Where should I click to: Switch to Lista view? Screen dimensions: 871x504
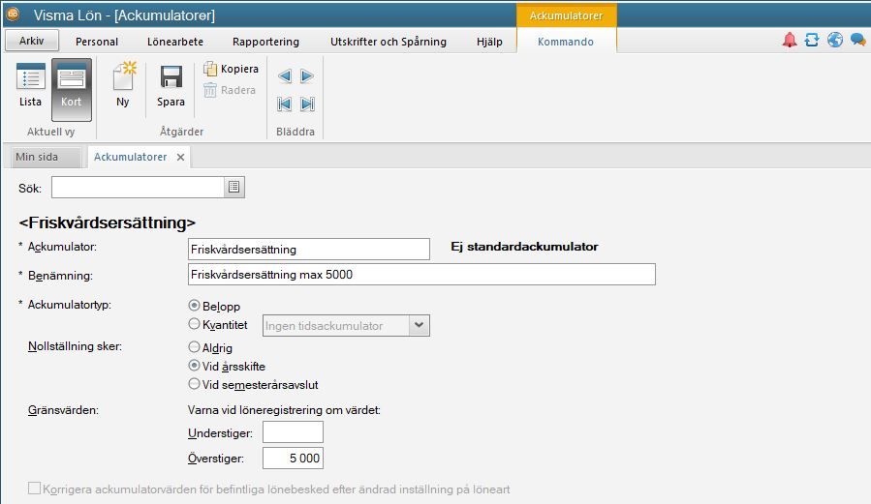(x=30, y=87)
